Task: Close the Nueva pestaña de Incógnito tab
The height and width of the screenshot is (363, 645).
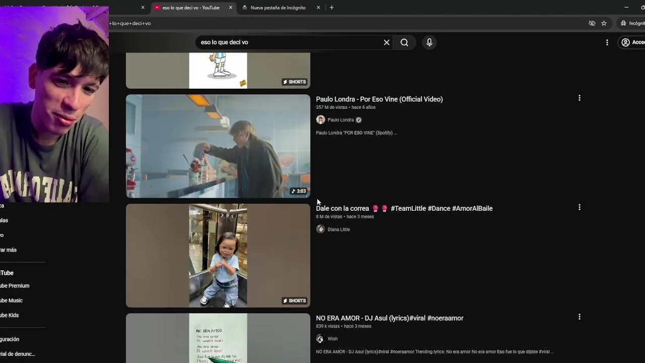Action: point(318,8)
